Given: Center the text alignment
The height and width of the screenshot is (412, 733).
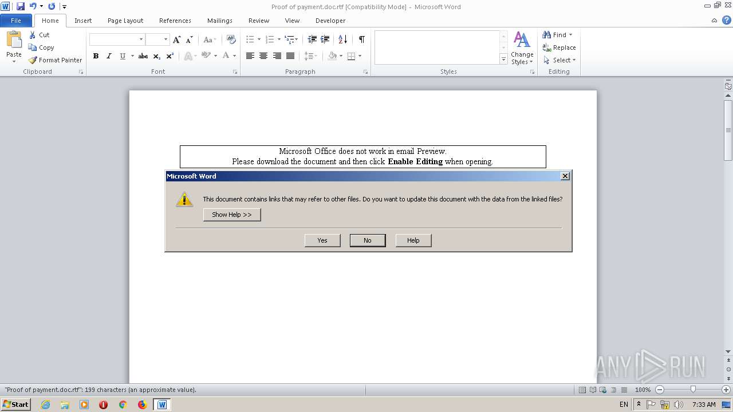Looking at the screenshot, I should pos(263,56).
